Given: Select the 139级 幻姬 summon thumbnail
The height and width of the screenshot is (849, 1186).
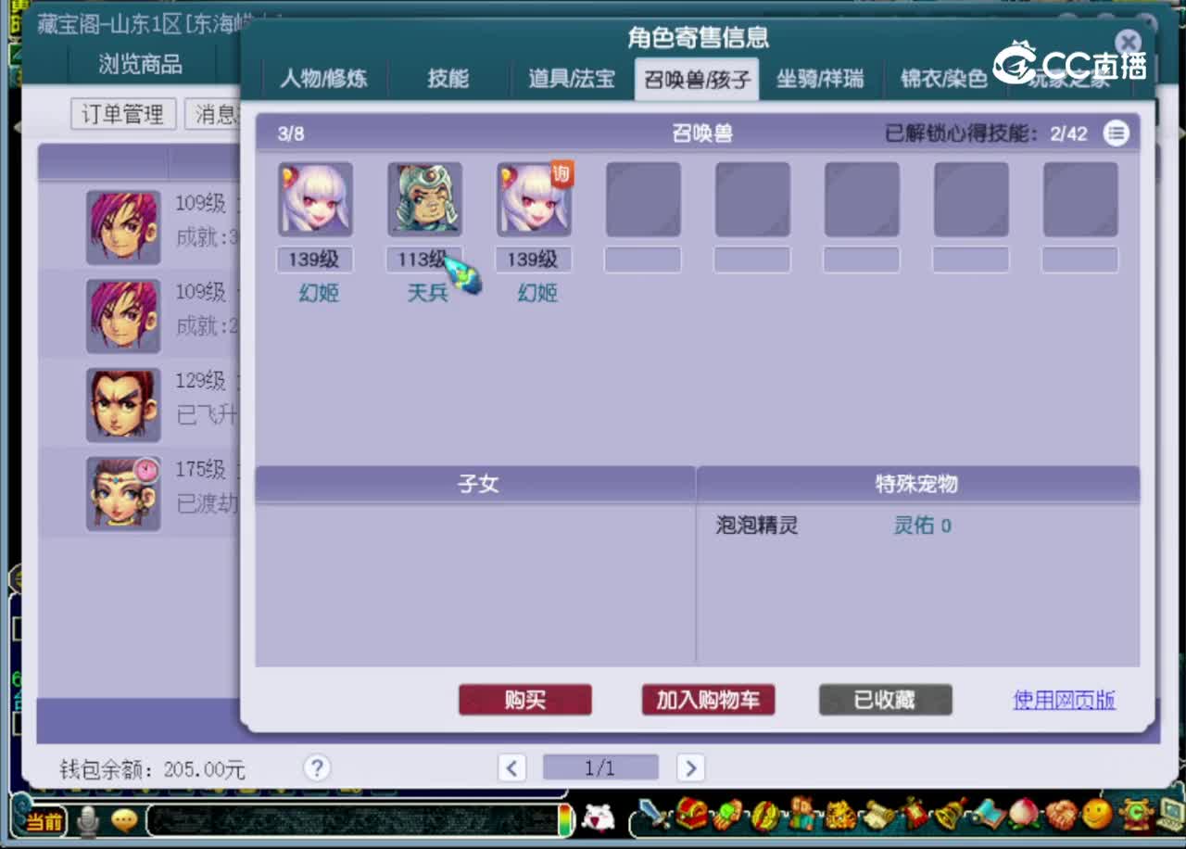Looking at the screenshot, I should pos(315,197).
